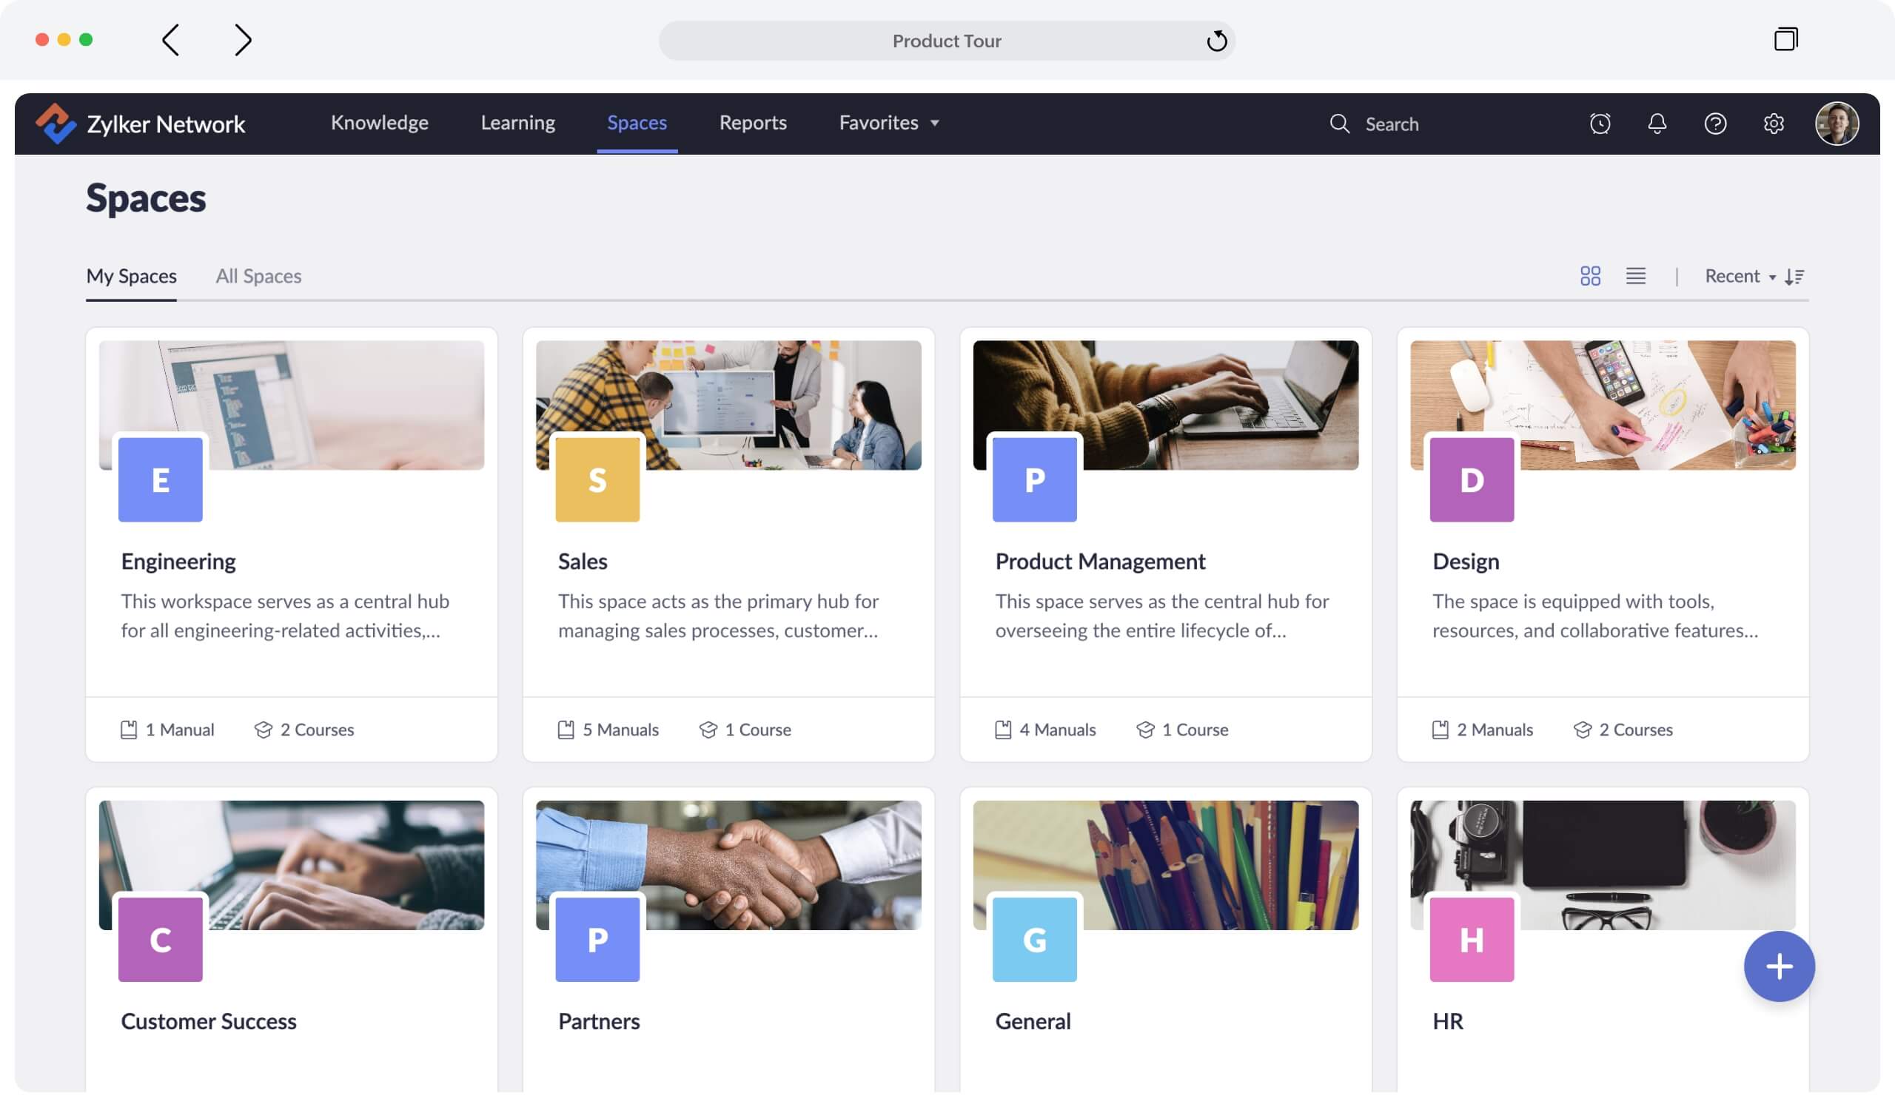The image size is (1895, 1107).
Task: Switch to the All Spaces tab
Action: (x=258, y=277)
